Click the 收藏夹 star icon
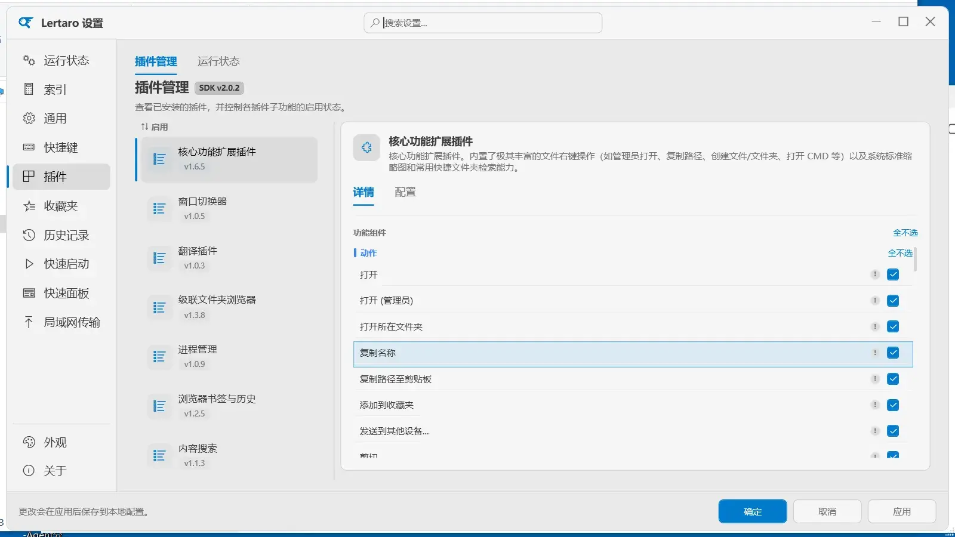Screen dimensions: 955x537 pyautogui.click(x=29, y=206)
